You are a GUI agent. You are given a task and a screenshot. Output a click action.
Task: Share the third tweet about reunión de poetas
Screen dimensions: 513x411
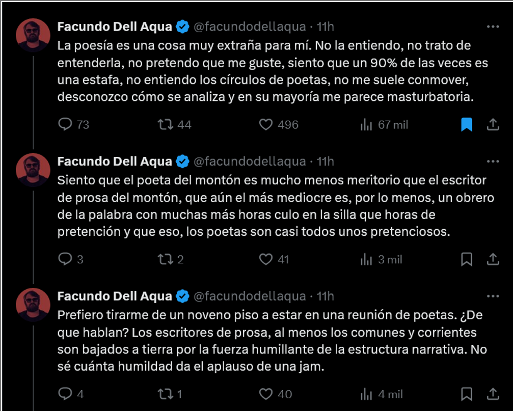click(x=493, y=394)
